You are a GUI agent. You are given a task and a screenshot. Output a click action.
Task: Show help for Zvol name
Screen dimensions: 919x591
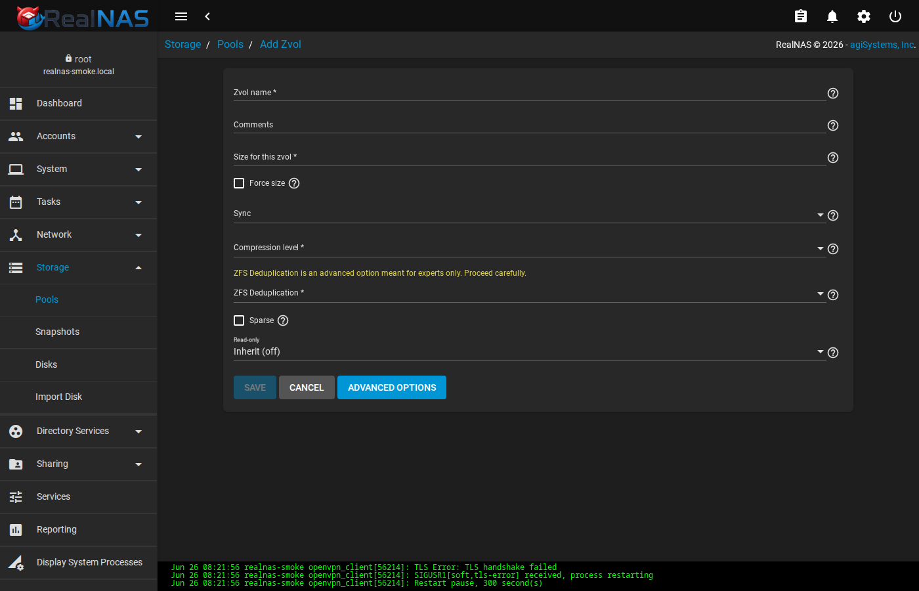point(833,93)
